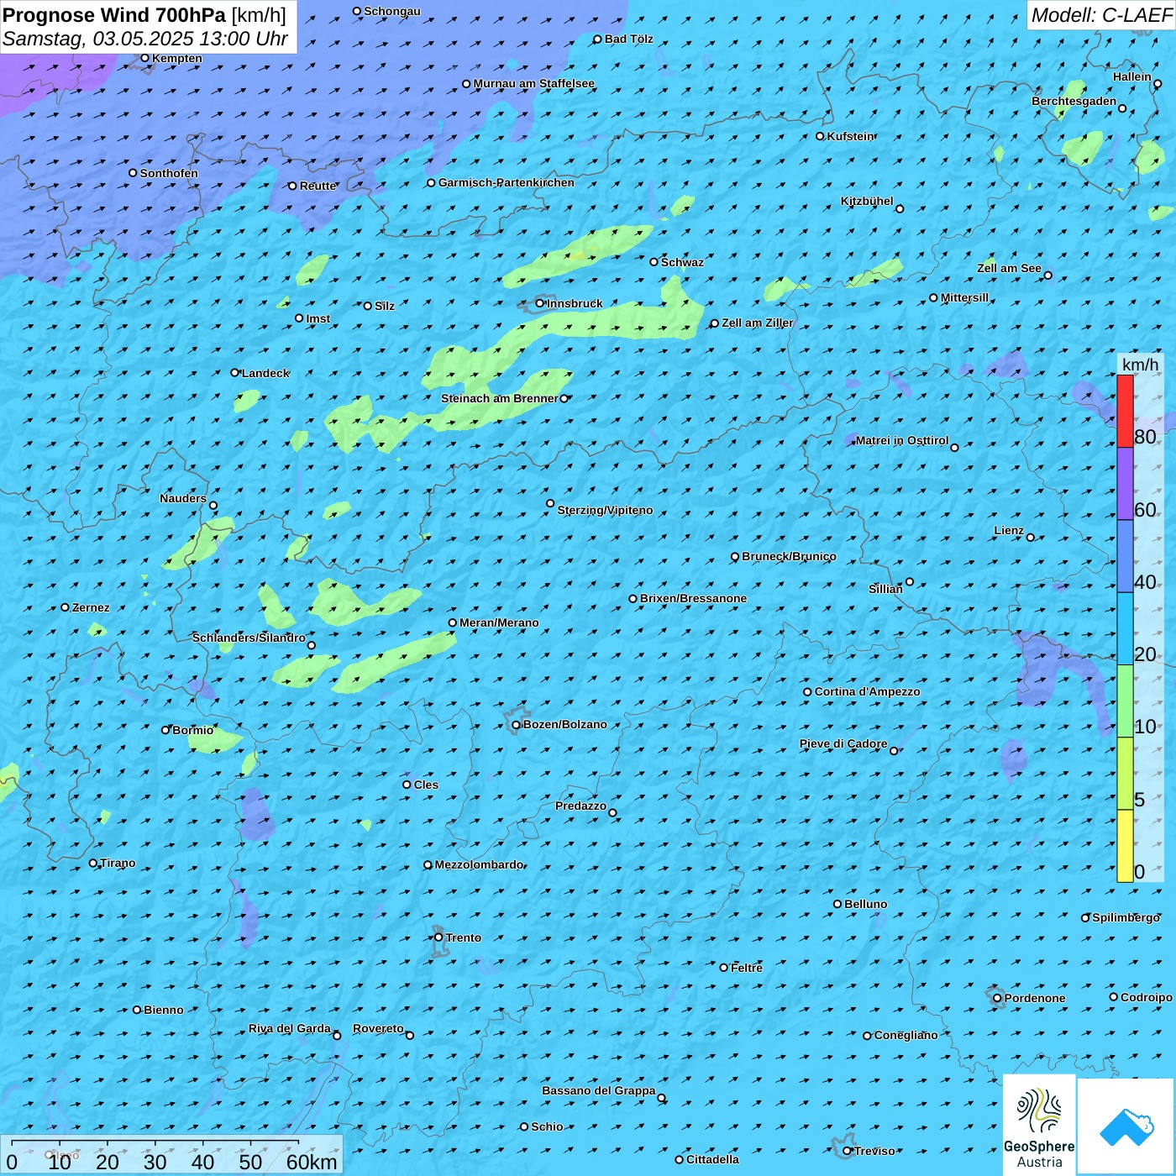Click the green 10–20 km/h legend swatch
Screen dimensions: 1176x1176
[1125, 701]
